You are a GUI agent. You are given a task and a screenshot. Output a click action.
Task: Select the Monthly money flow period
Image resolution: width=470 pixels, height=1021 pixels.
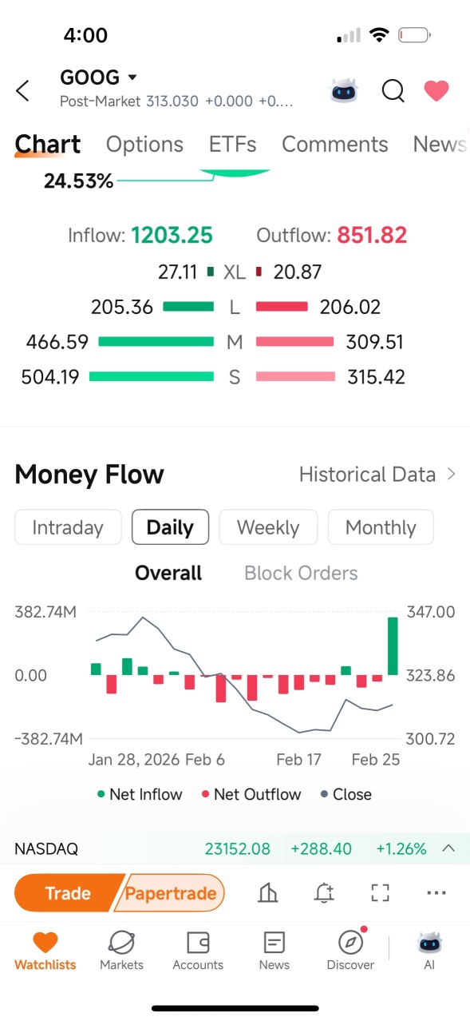point(381,527)
